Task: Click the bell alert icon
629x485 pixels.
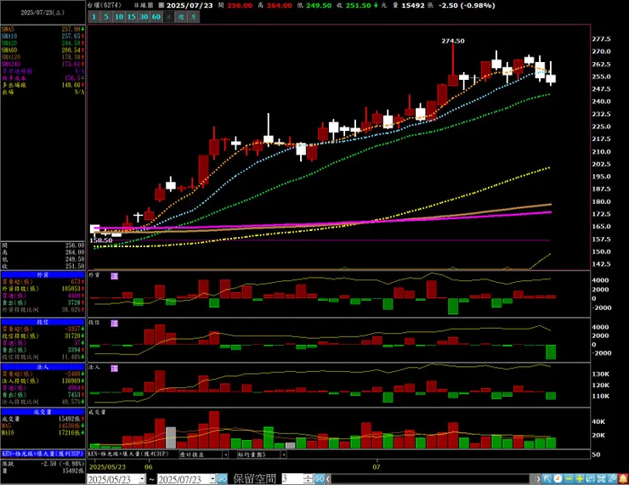Action: (x=623, y=478)
